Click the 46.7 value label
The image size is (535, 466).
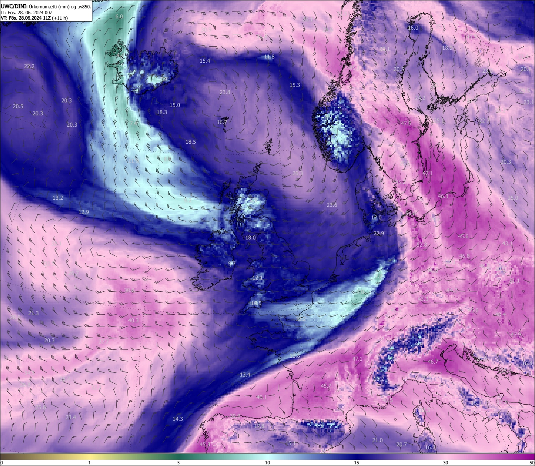click(433, 362)
